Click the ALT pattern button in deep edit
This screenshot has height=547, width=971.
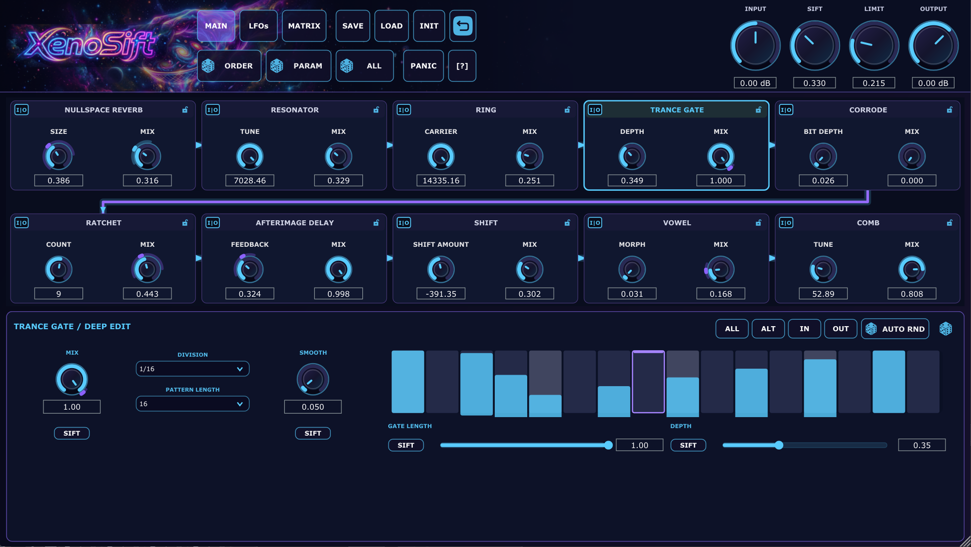click(768, 329)
